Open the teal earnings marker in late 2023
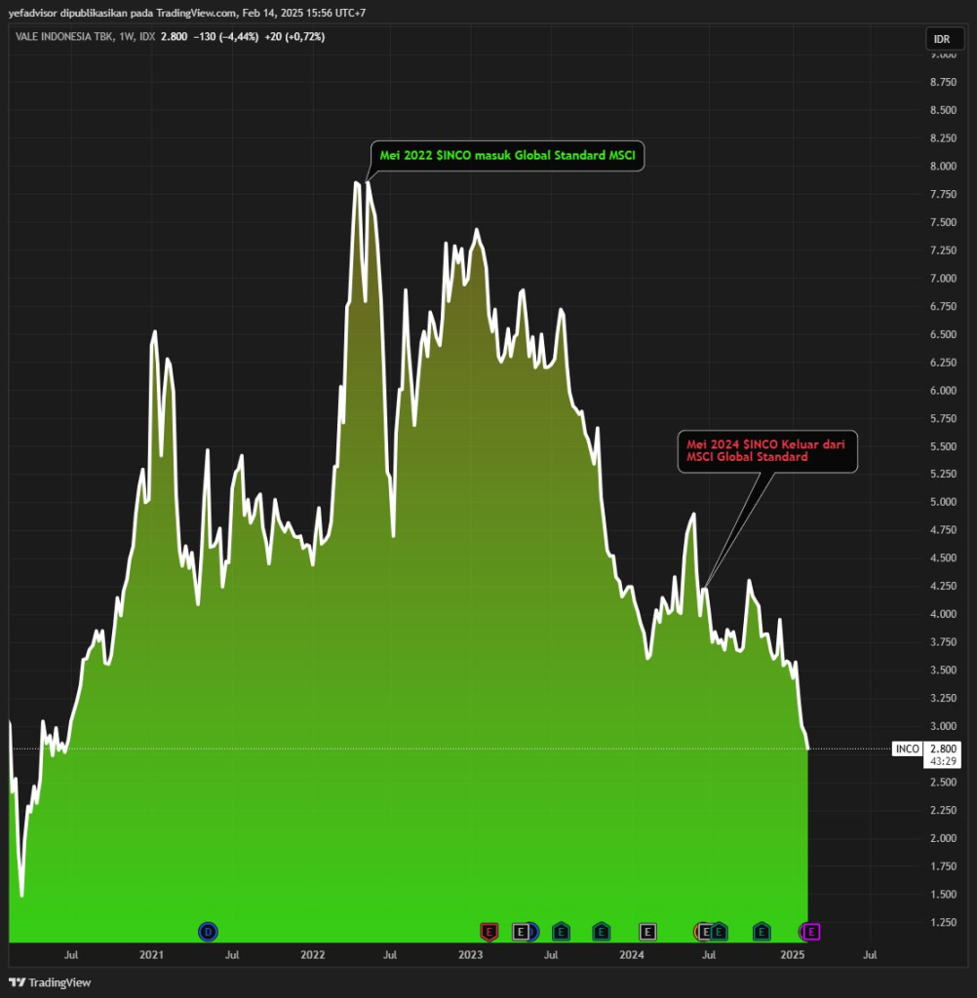The image size is (977, 998). 602,932
